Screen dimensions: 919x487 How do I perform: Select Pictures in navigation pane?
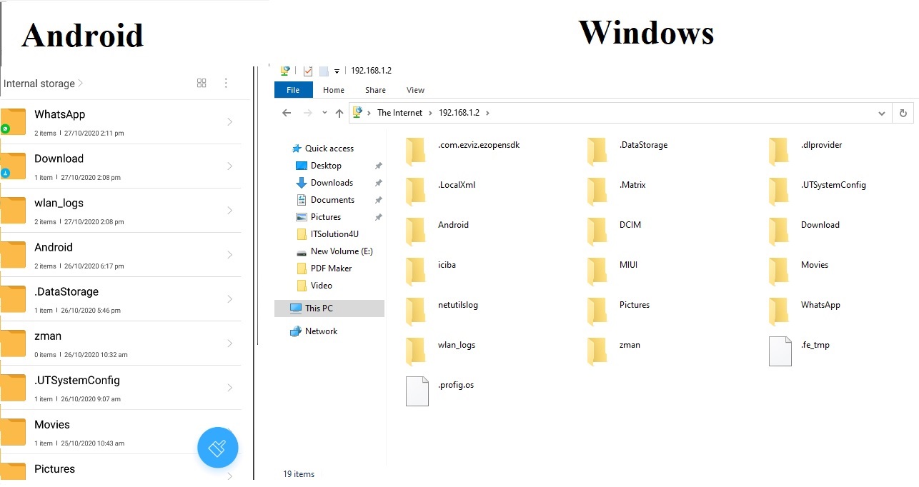click(x=318, y=217)
